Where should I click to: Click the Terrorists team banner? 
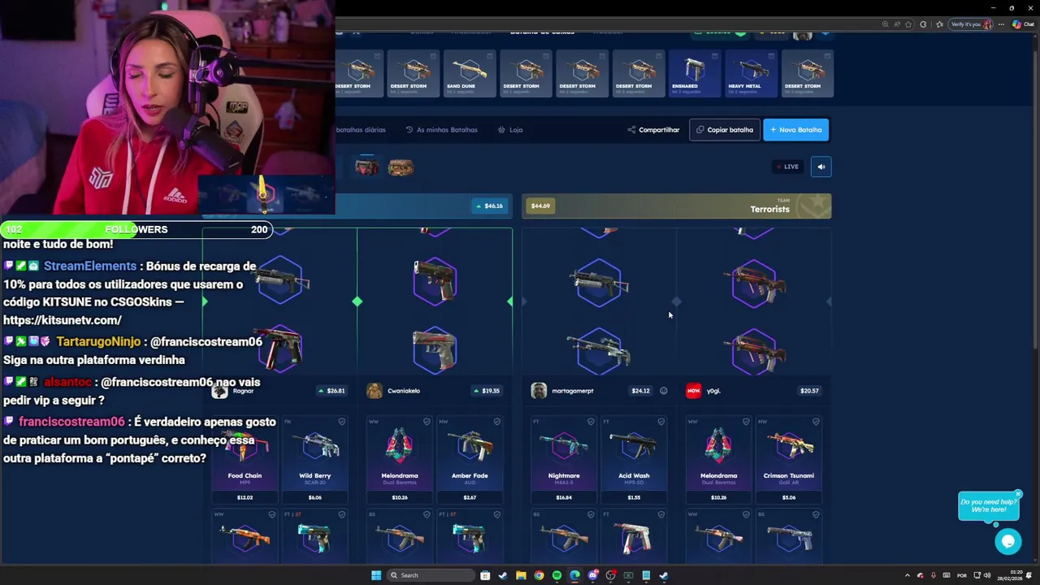[676, 206]
